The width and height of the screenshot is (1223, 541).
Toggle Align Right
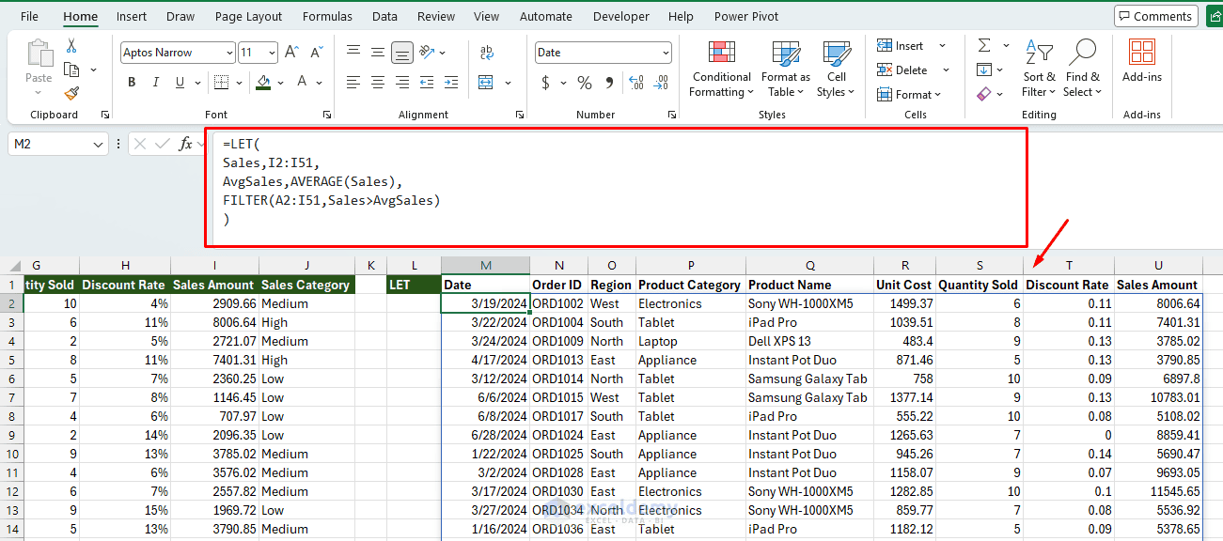pyautogui.click(x=402, y=83)
